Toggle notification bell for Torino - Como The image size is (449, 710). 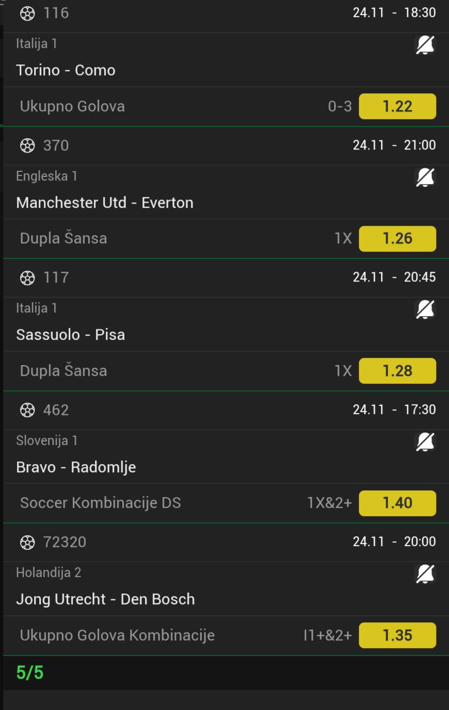coord(425,45)
